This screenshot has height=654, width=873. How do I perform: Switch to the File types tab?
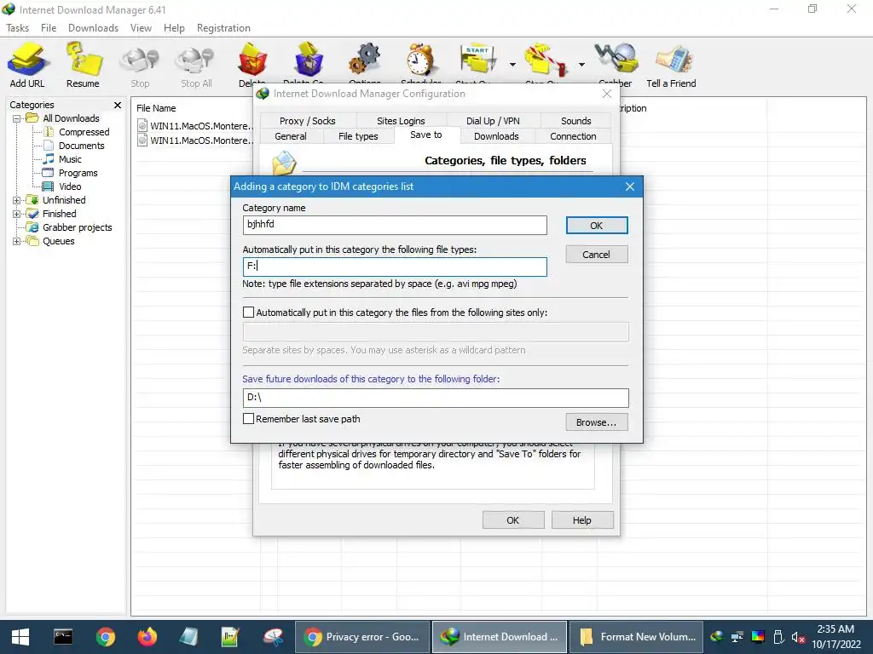358,136
